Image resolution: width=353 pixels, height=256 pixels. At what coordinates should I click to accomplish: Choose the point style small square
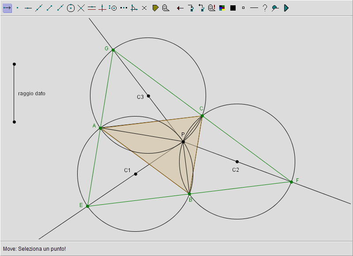point(244,8)
